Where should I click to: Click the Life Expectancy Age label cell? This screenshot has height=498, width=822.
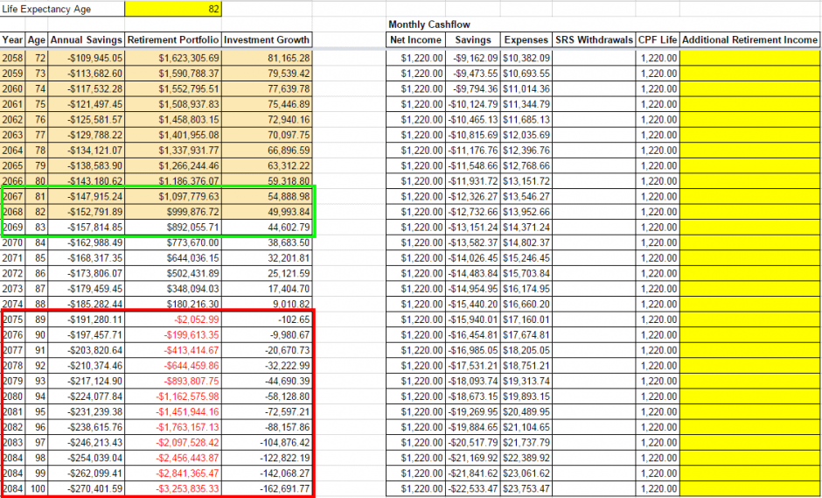62,9
